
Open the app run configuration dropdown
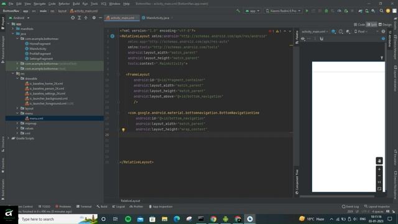coord(252,11)
